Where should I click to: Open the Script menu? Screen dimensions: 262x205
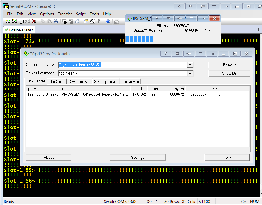click(81, 14)
